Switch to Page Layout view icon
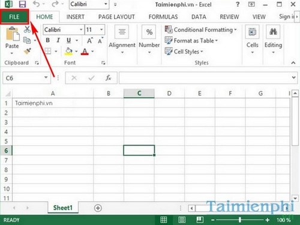The width and height of the screenshot is (300, 225). click(182, 220)
